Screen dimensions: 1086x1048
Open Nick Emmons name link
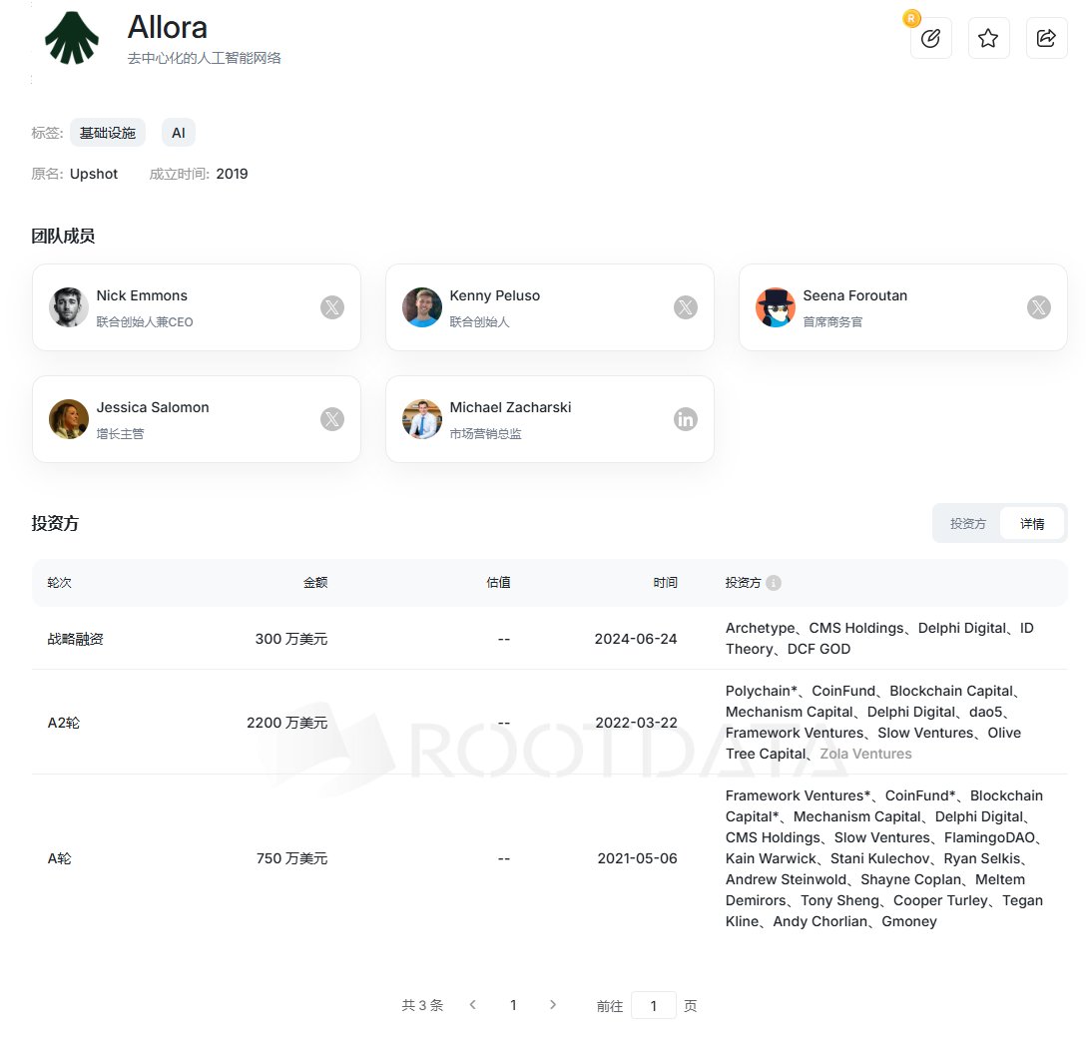(142, 295)
